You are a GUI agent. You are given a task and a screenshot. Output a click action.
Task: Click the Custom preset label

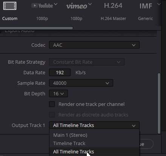tap(10, 18)
